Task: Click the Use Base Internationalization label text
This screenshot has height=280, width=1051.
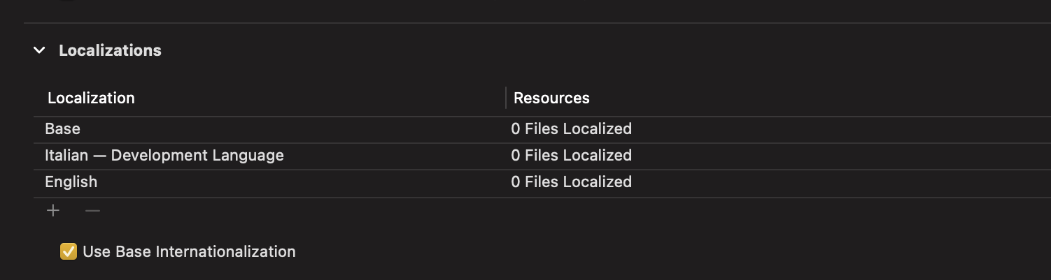Action: pyautogui.click(x=189, y=251)
